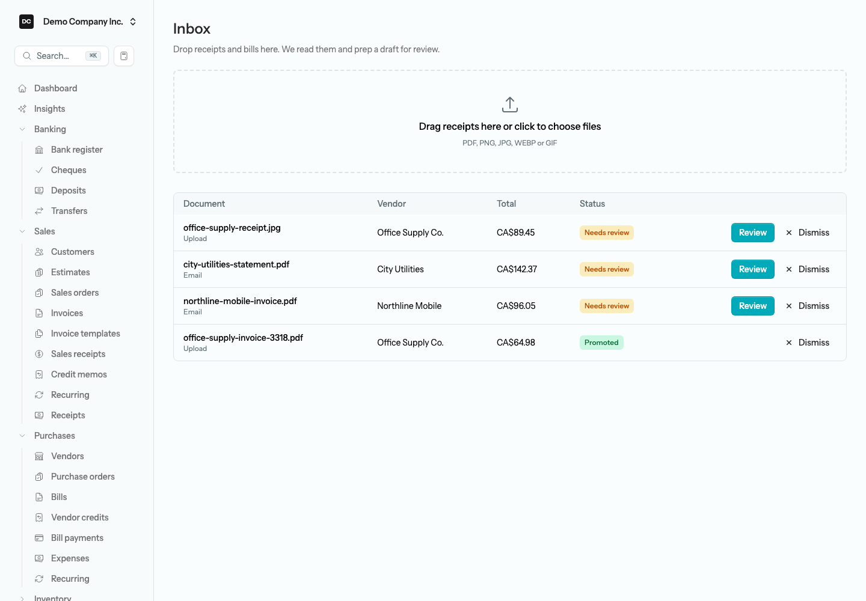The width and height of the screenshot is (866, 601).
Task: Select the Promoted status badge
Action: (x=601, y=343)
